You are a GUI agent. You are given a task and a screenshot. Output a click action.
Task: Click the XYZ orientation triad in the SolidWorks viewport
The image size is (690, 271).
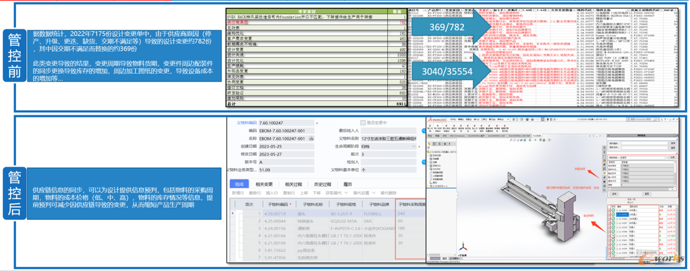click(463, 246)
